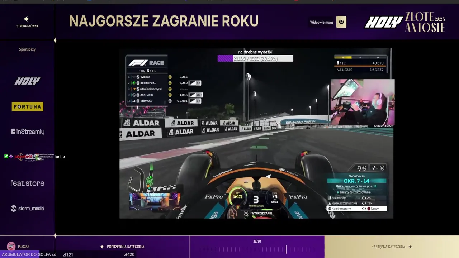Click the Alpine logo beside xtom556
This screenshot has height=258, width=459.
tap(134, 101)
